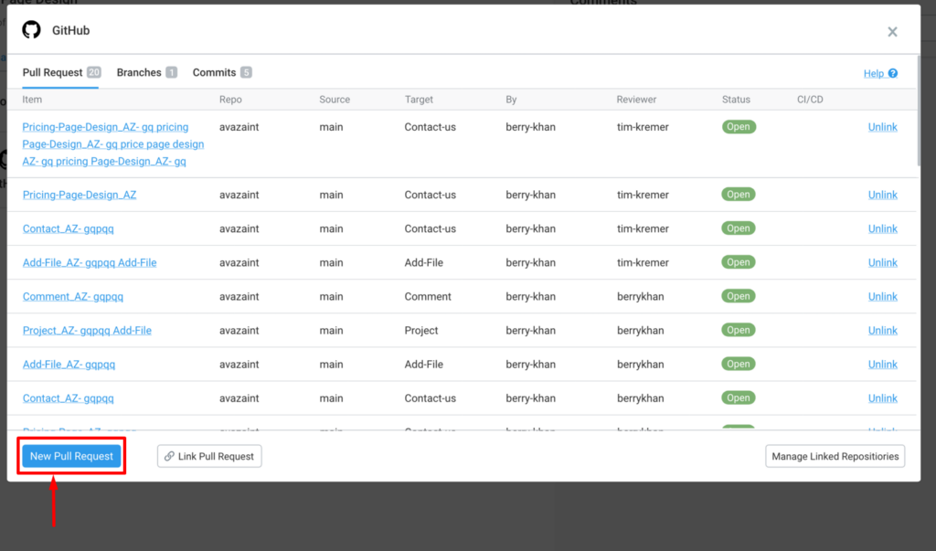Open the Project_AZ- gqpqq Add-File item link
Image resolution: width=936 pixels, height=551 pixels.
87,331
